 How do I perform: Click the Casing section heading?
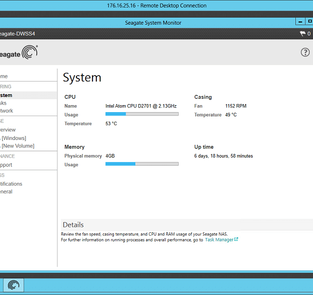pos(203,97)
